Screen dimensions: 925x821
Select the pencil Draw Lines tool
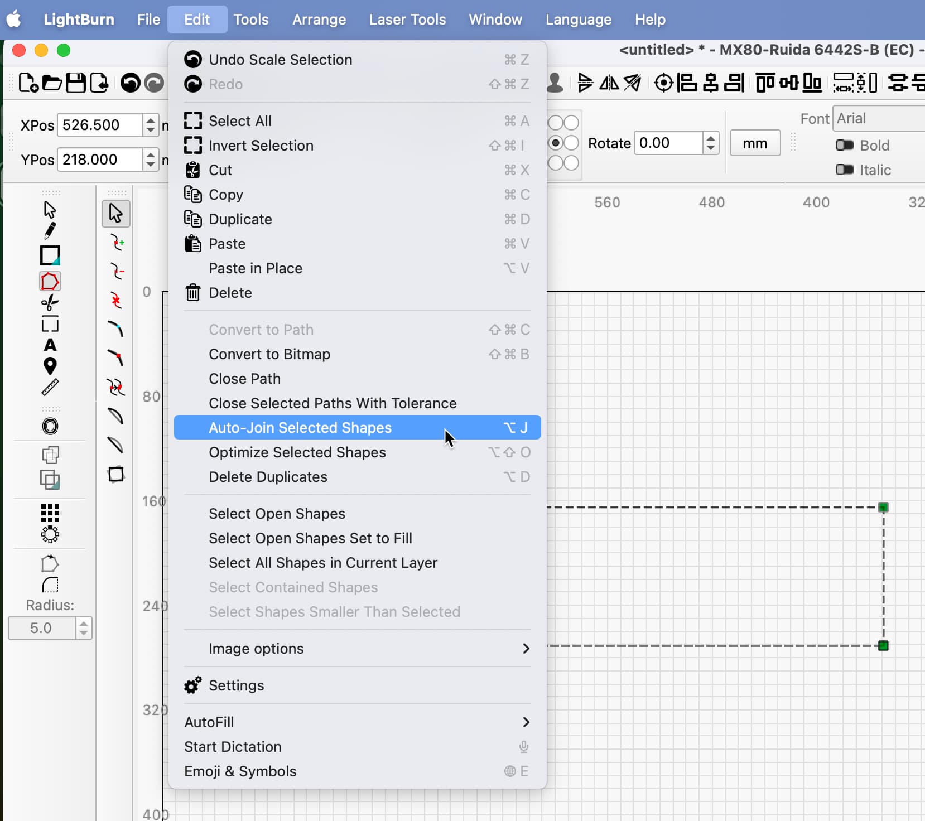pyautogui.click(x=50, y=230)
